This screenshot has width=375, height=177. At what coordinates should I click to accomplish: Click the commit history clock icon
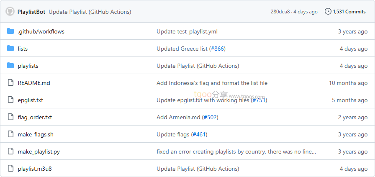click(328, 12)
